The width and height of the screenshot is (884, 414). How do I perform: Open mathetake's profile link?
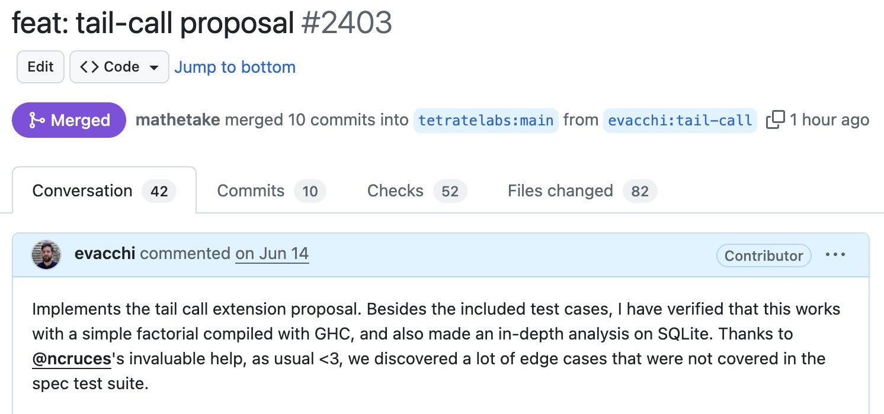pyautogui.click(x=178, y=120)
